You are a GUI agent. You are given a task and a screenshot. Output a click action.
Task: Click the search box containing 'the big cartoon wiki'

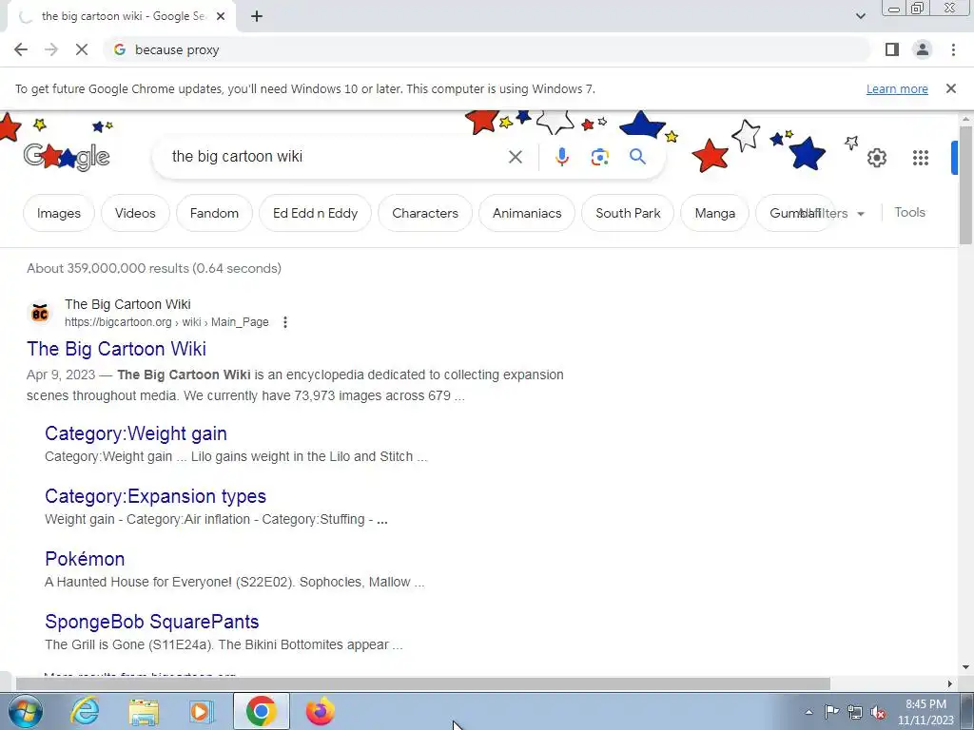click(x=336, y=157)
